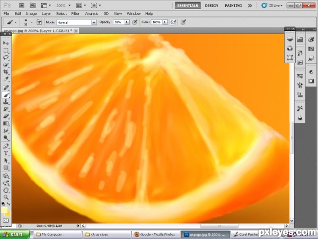The height and width of the screenshot is (239, 318).
Task: Select the Lasso tool
Action: tap(6, 57)
